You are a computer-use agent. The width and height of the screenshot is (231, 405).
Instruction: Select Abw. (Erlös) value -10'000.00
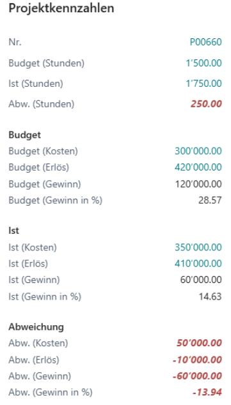[197, 360]
